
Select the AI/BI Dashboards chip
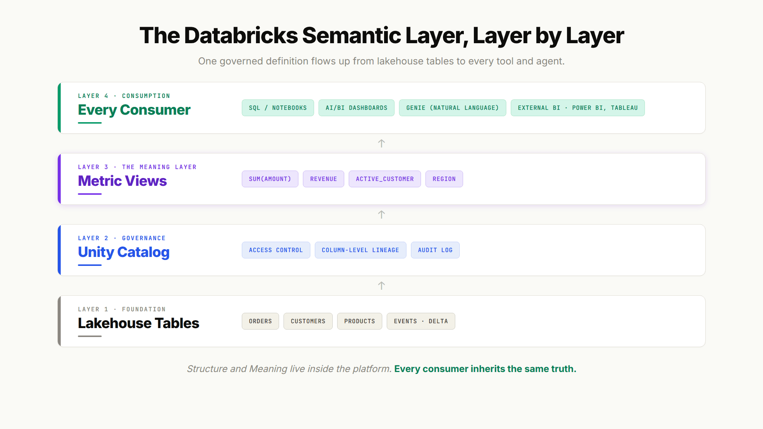pos(356,108)
